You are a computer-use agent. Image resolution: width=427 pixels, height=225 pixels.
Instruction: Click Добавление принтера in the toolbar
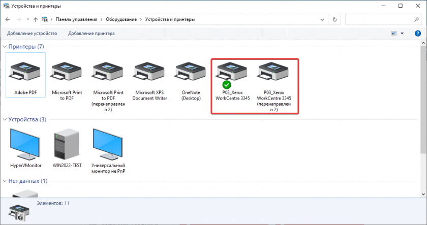coord(91,34)
